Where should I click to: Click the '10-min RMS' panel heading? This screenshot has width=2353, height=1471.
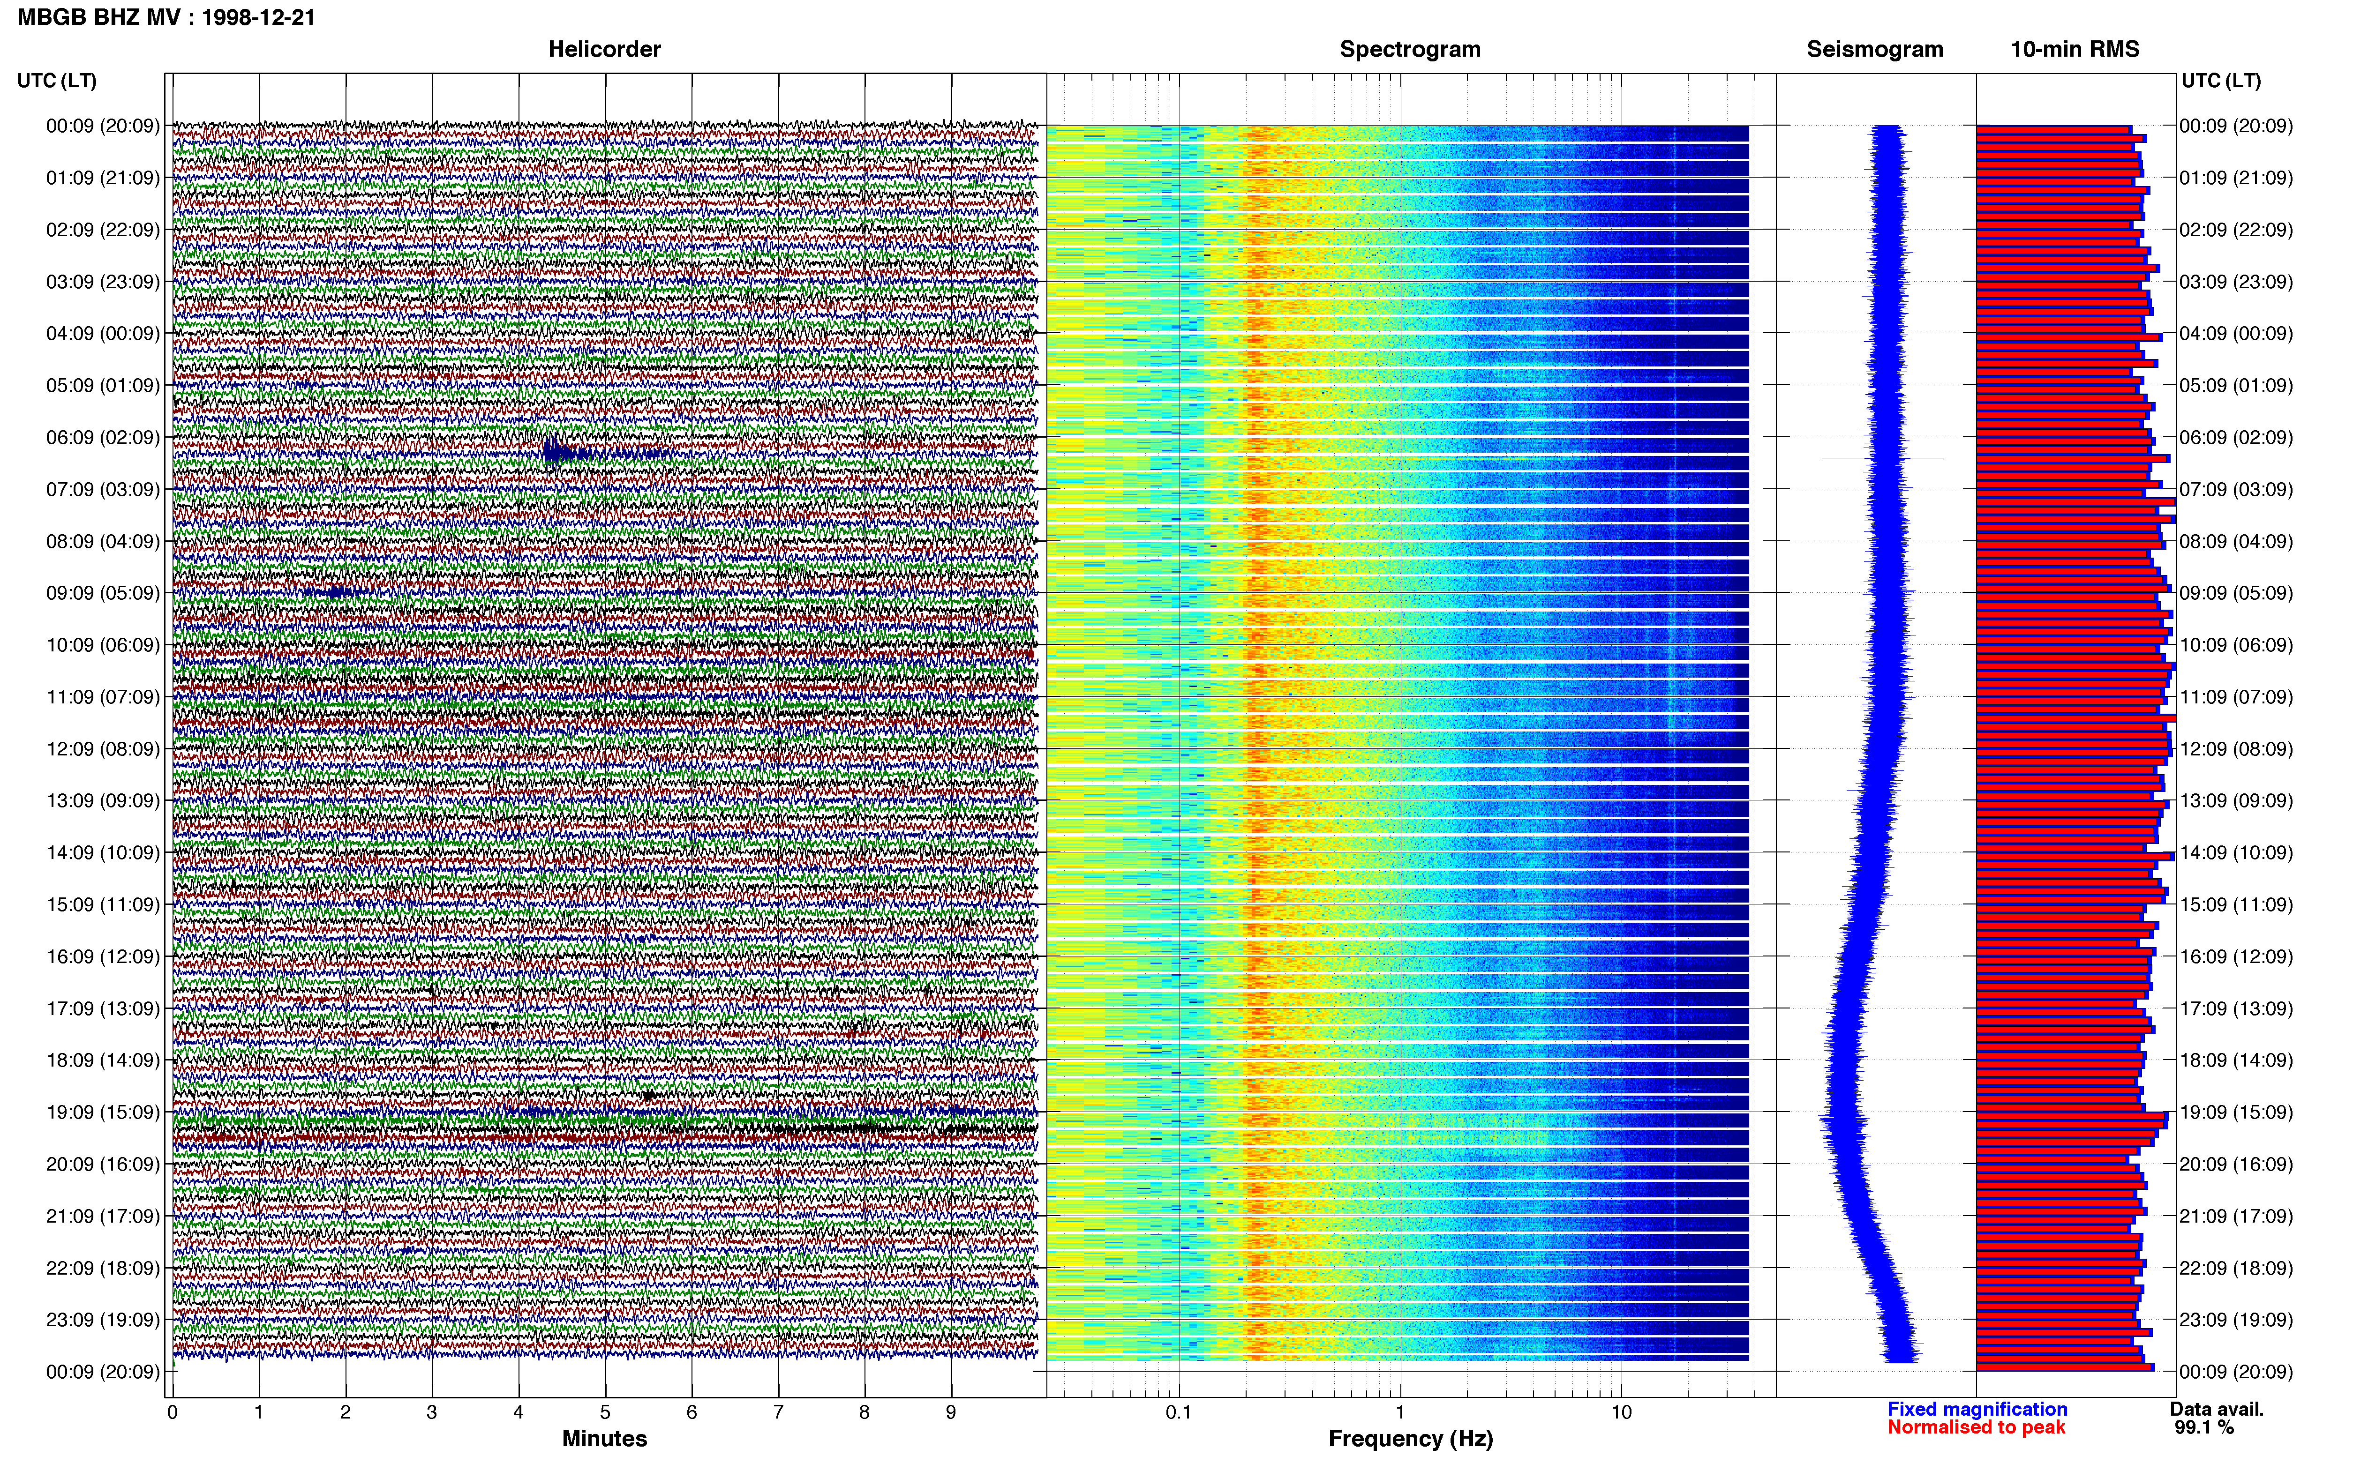(x=2075, y=49)
